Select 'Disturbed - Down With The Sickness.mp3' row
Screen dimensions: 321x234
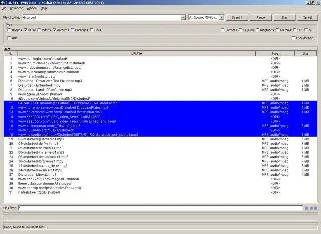[x=160, y=81]
